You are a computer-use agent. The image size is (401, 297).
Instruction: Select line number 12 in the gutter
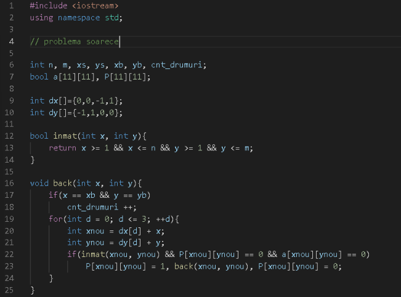pyautogui.click(x=11, y=136)
